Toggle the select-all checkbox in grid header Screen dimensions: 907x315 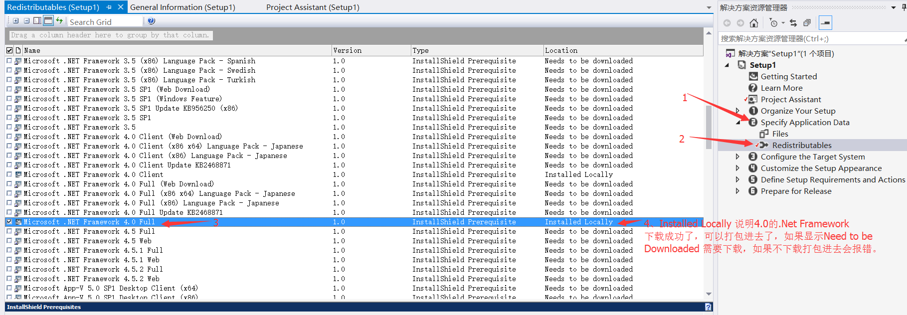click(9, 50)
